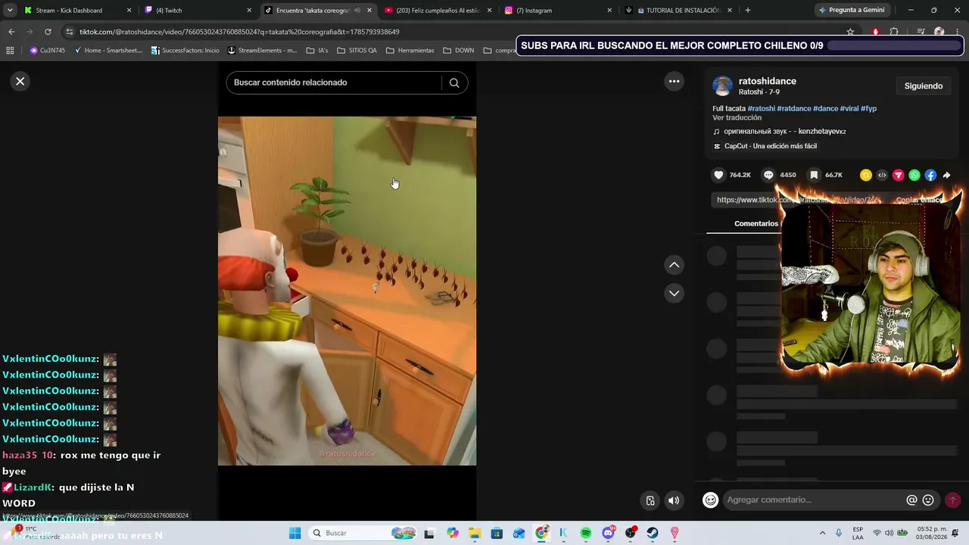Open the profile avatar beside the comment box
This screenshot has width=969, height=545.
pos(710,500)
